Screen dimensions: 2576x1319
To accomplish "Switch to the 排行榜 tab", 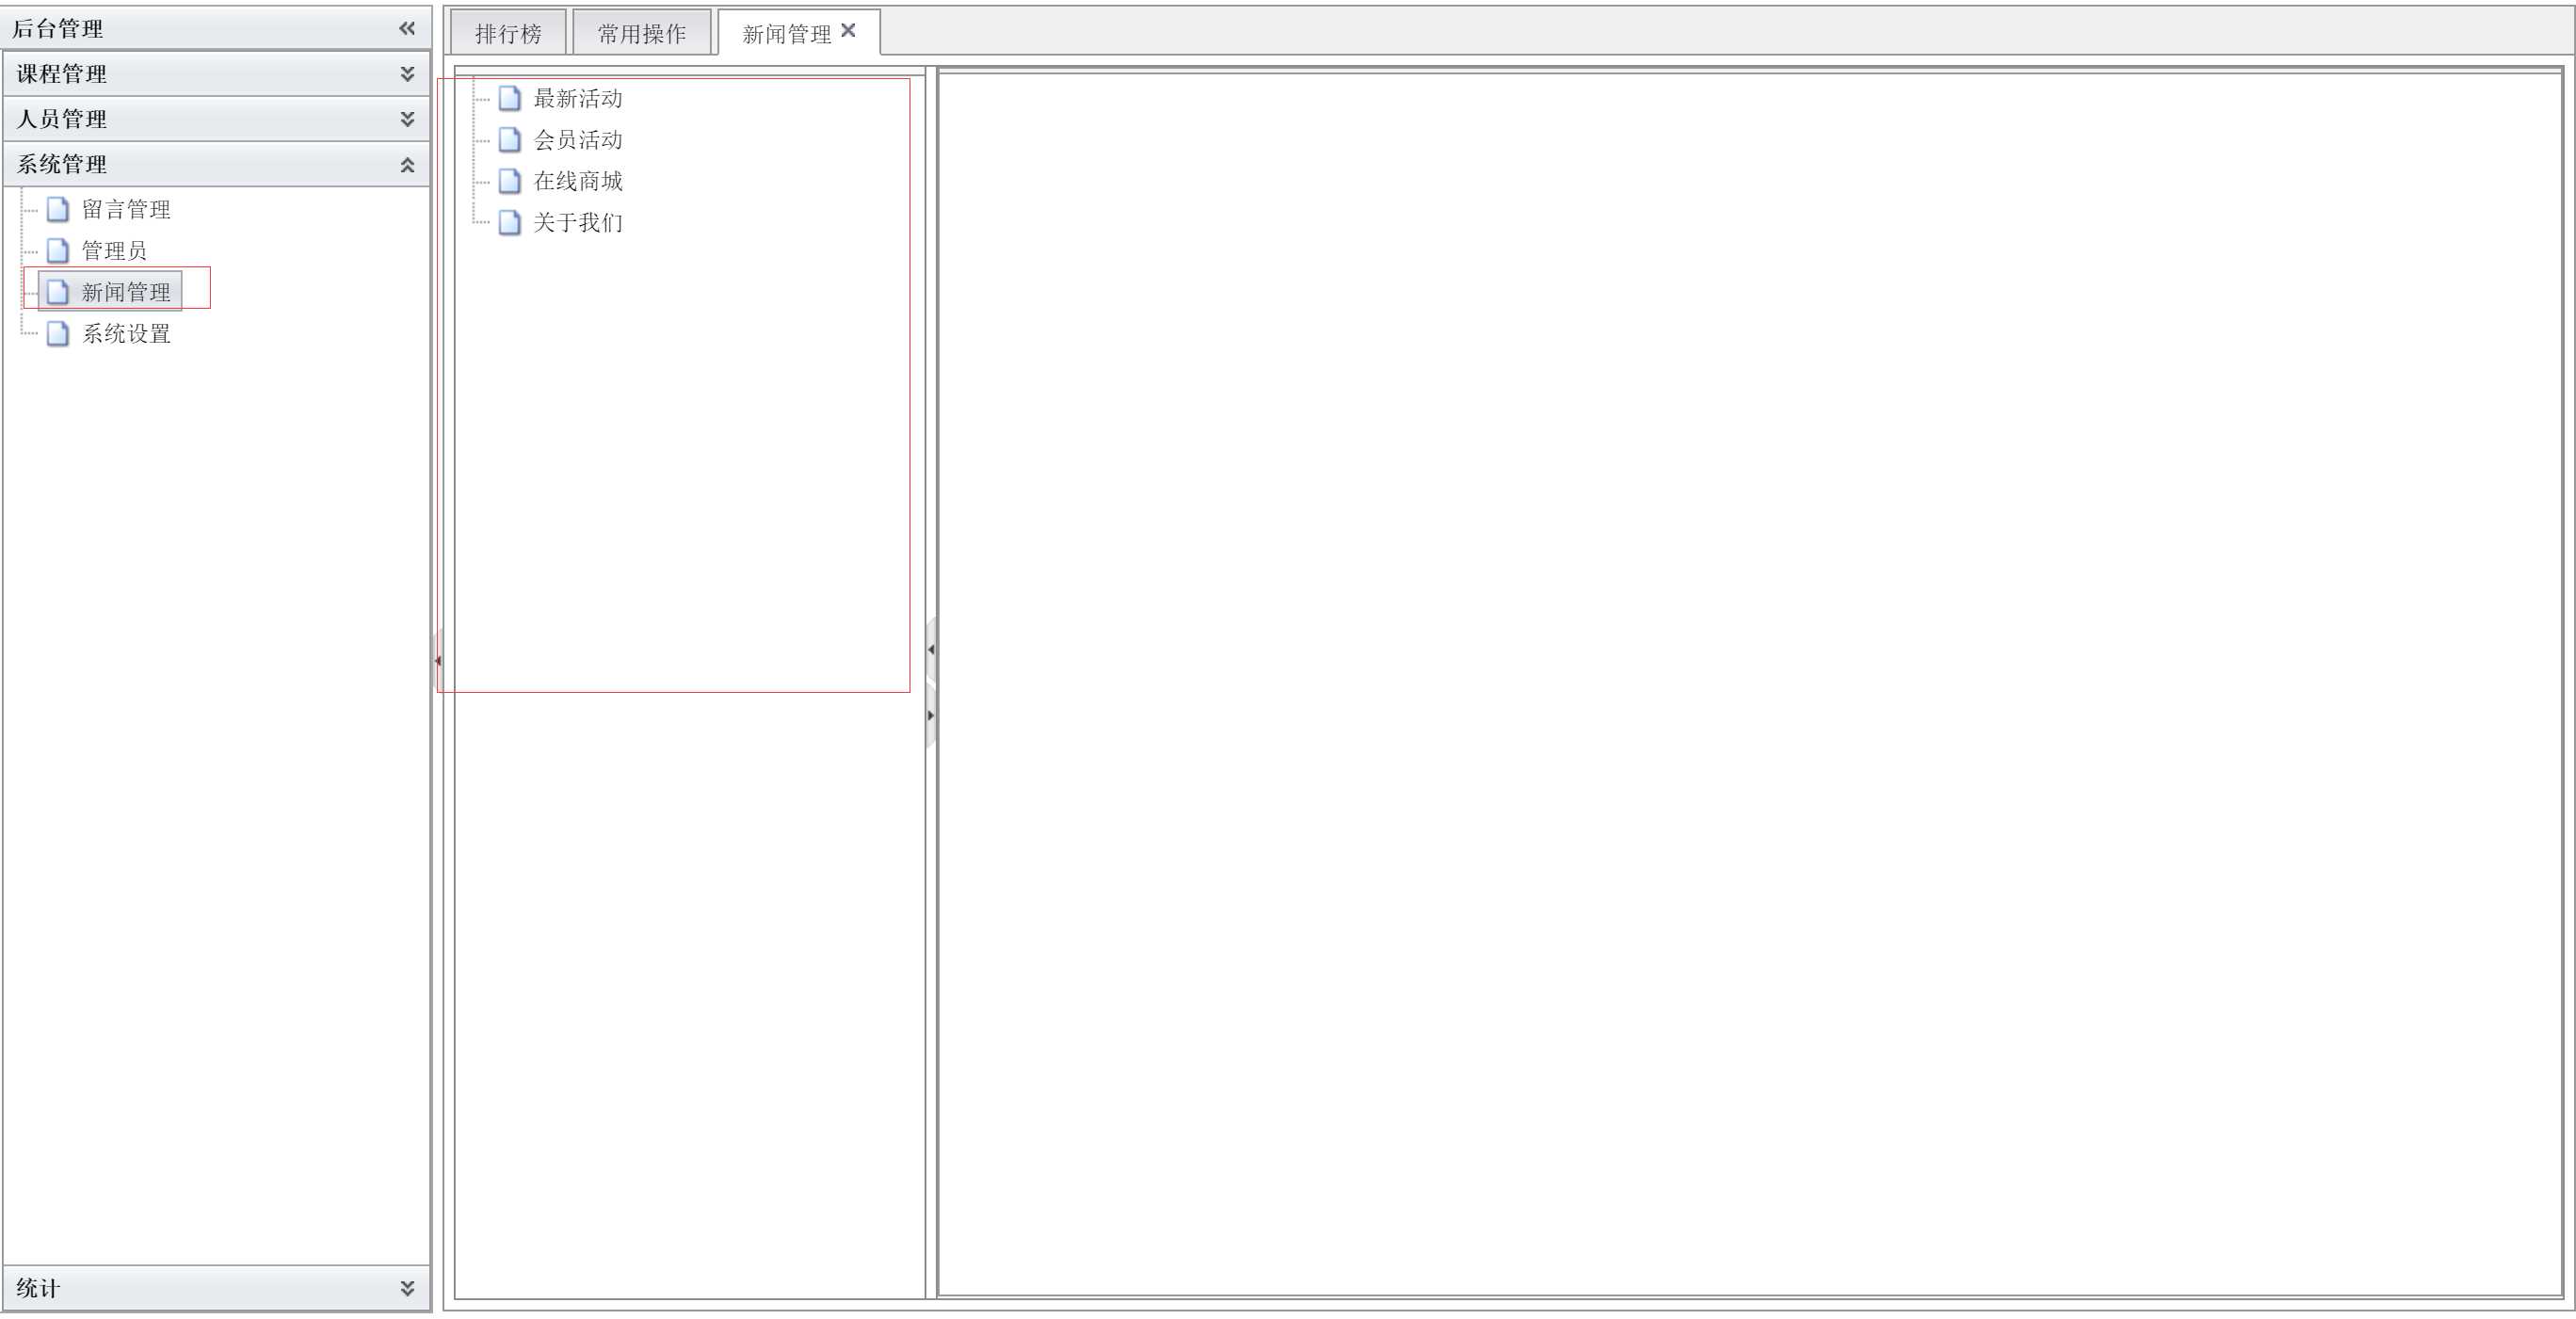I will point(508,34).
